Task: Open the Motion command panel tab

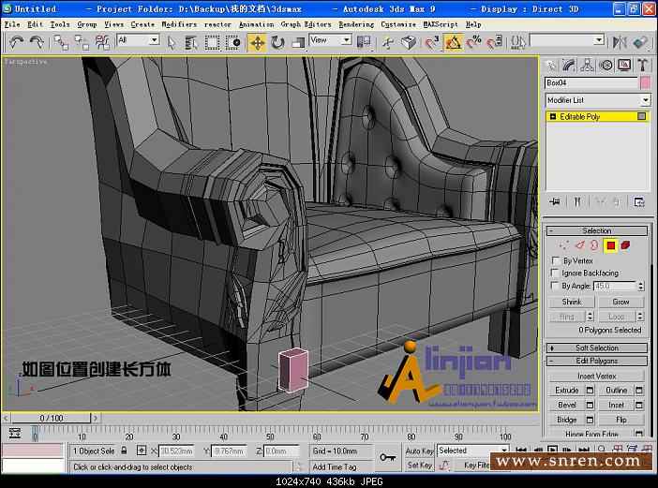Action: pyautogui.click(x=606, y=66)
